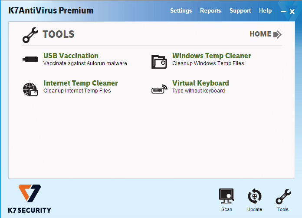This screenshot has width=302, height=218.
Task: Open the Virtual Keyboard link
Action: point(200,83)
